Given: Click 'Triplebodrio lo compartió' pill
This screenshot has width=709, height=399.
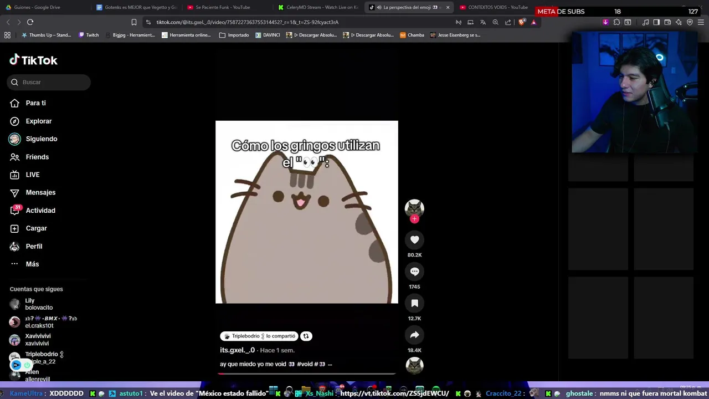Looking at the screenshot, I should tap(259, 336).
